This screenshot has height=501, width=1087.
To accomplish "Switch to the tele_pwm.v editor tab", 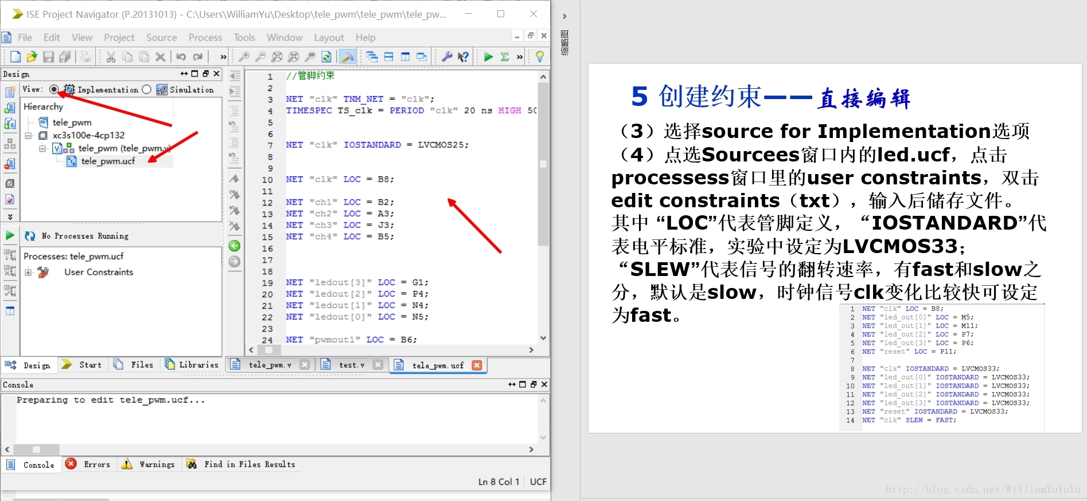I will (270, 365).
